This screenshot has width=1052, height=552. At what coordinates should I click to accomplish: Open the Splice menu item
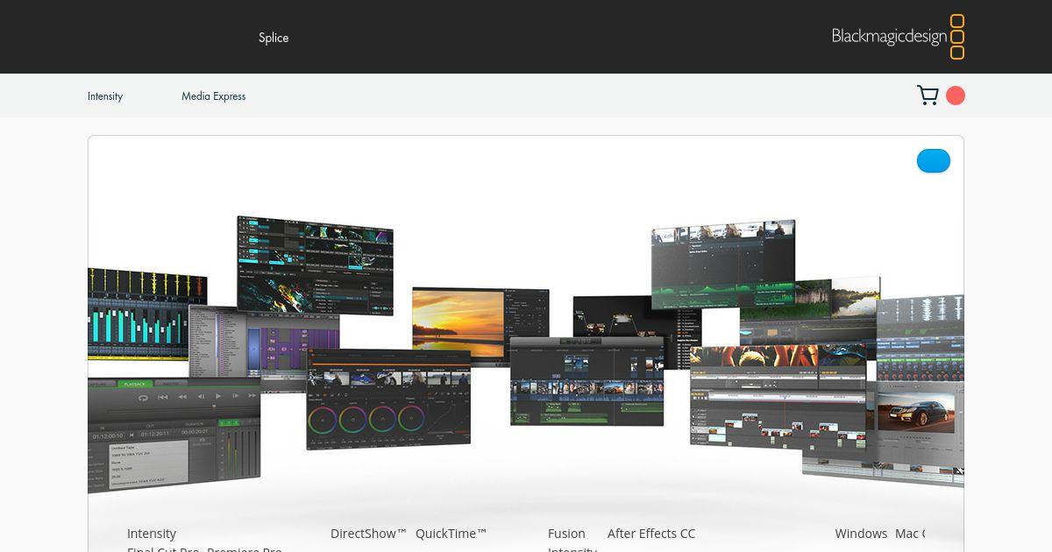click(x=274, y=38)
